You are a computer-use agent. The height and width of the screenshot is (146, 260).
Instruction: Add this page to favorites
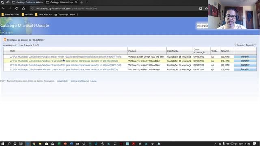(206, 9)
